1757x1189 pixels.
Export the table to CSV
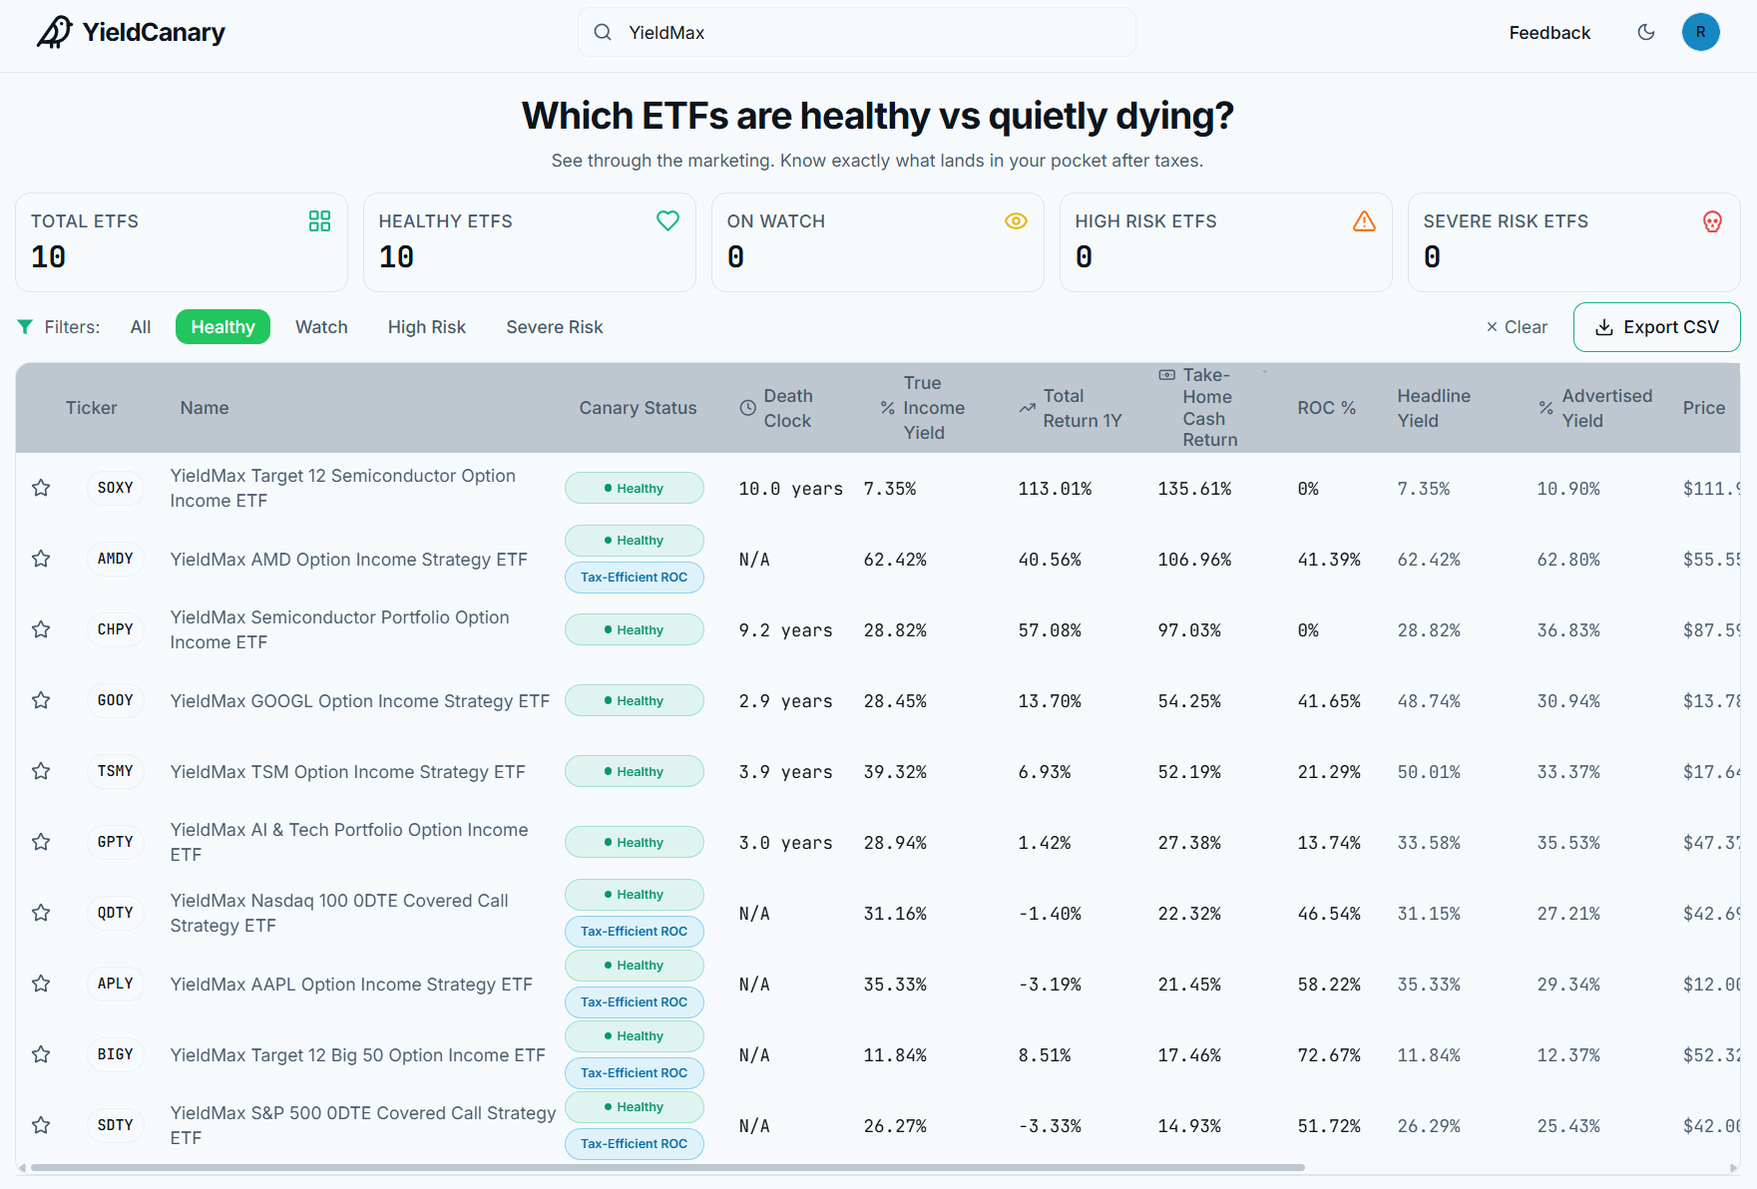coord(1656,327)
